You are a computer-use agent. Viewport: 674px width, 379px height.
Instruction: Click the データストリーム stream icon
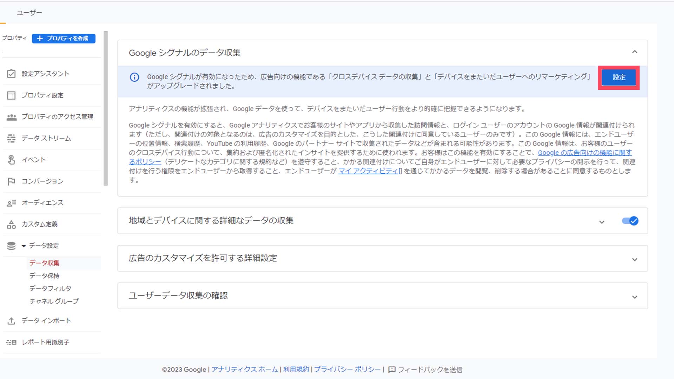[x=11, y=138]
